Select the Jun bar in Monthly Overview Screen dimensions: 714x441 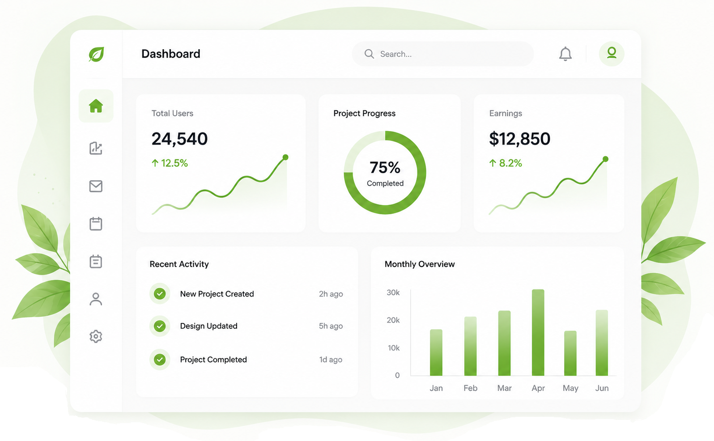(602, 343)
